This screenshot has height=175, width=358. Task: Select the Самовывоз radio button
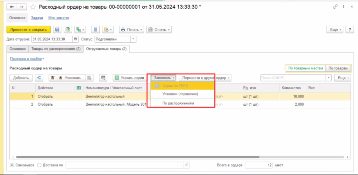(x=12, y=165)
